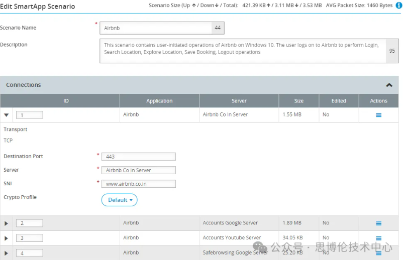Edit the Destination Port field 443

[138, 157]
